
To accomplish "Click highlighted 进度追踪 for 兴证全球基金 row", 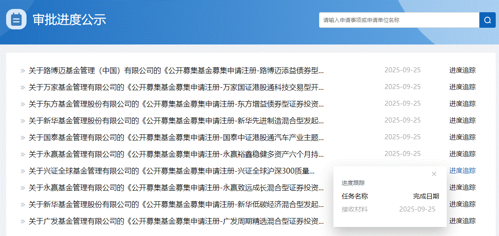I will (x=462, y=171).
